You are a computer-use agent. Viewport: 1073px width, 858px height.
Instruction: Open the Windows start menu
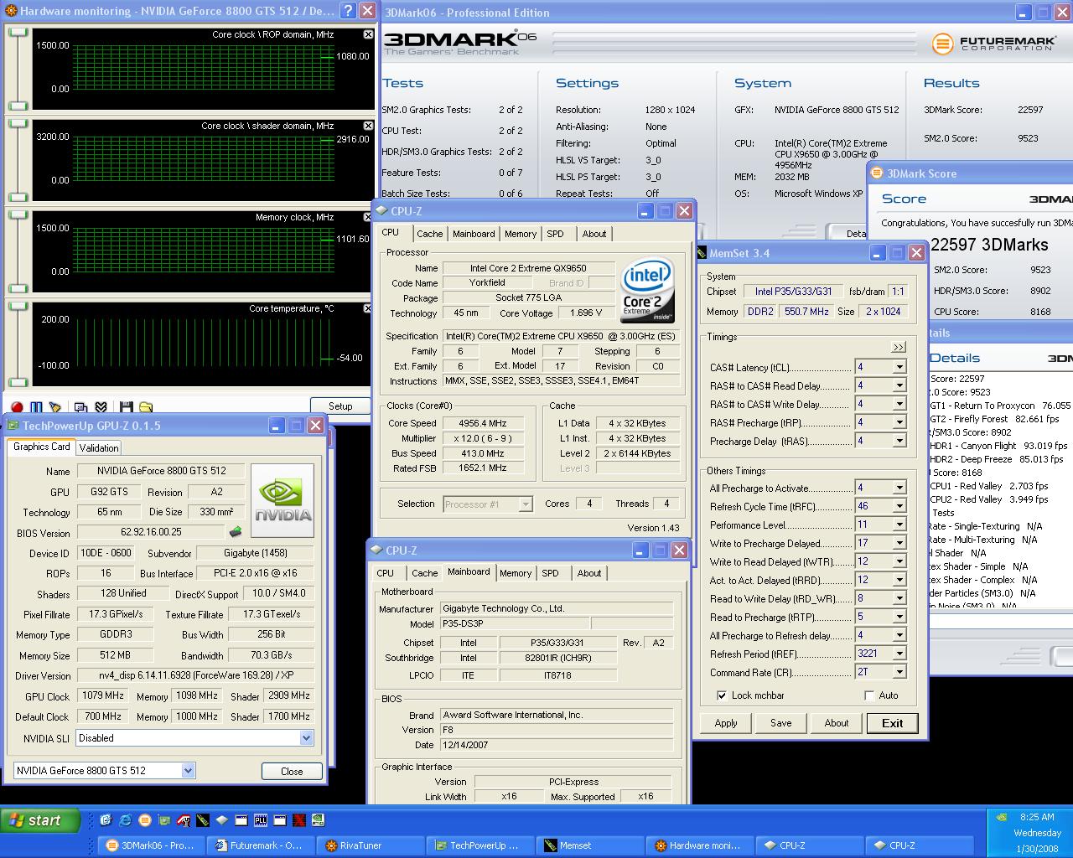[40, 820]
